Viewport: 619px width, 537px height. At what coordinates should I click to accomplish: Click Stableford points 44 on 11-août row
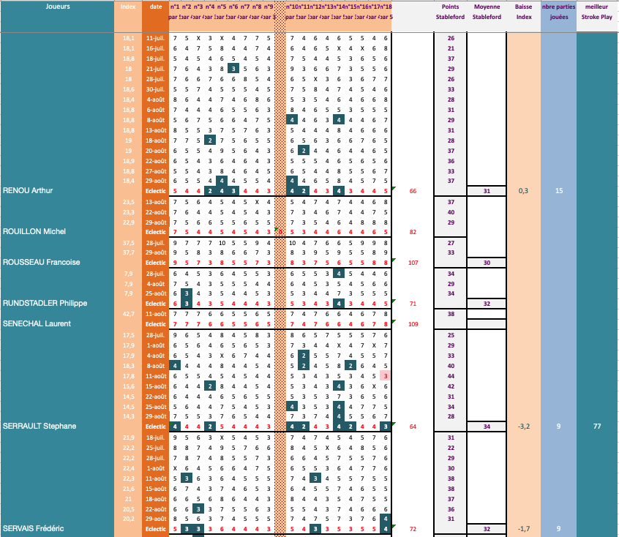point(451,376)
